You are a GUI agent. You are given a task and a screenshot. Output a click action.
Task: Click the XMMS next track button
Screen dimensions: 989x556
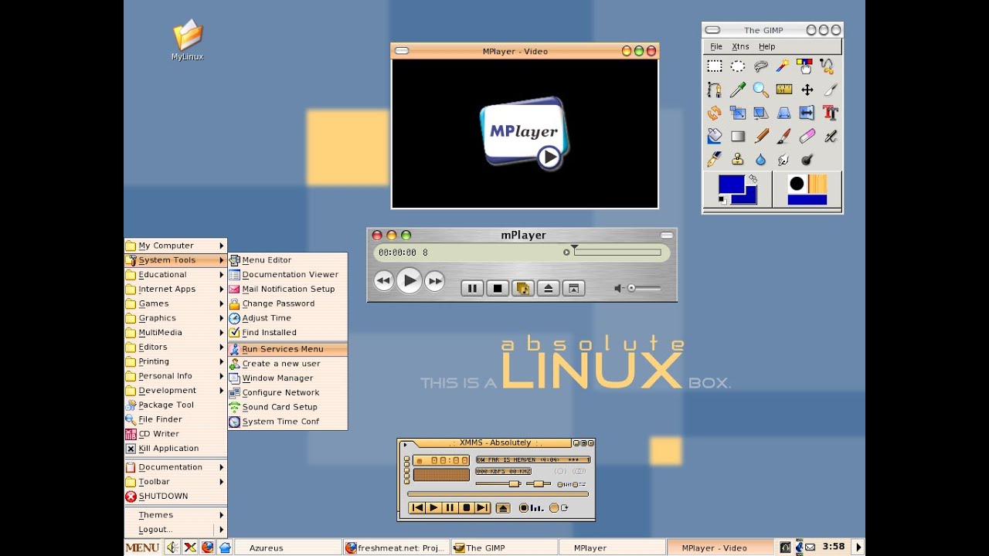(x=482, y=508)
